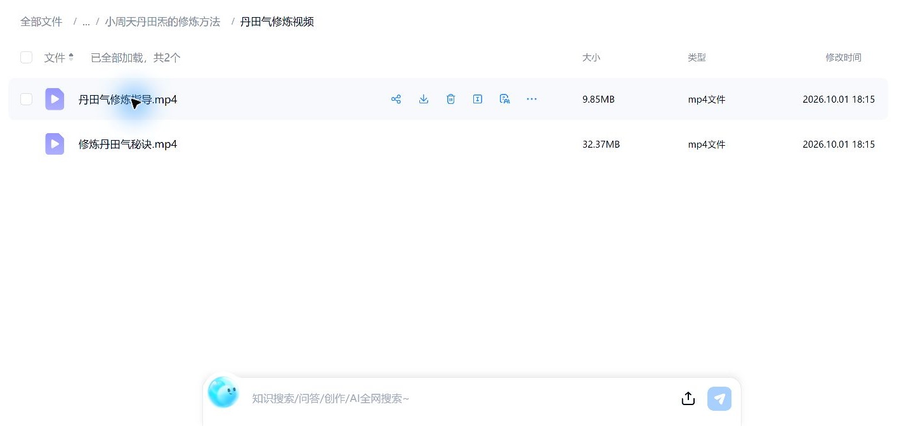The width and height of the screenshot is (911, 426).
Task: Click the mp4文件 type of 丹田气修炼指导.mp4
Action: (707, 100)
